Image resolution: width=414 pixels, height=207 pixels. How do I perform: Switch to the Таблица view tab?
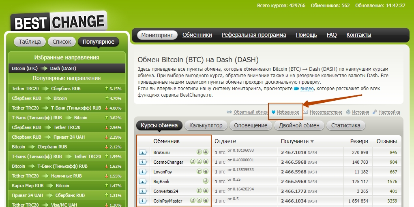(x=30, y=42)
